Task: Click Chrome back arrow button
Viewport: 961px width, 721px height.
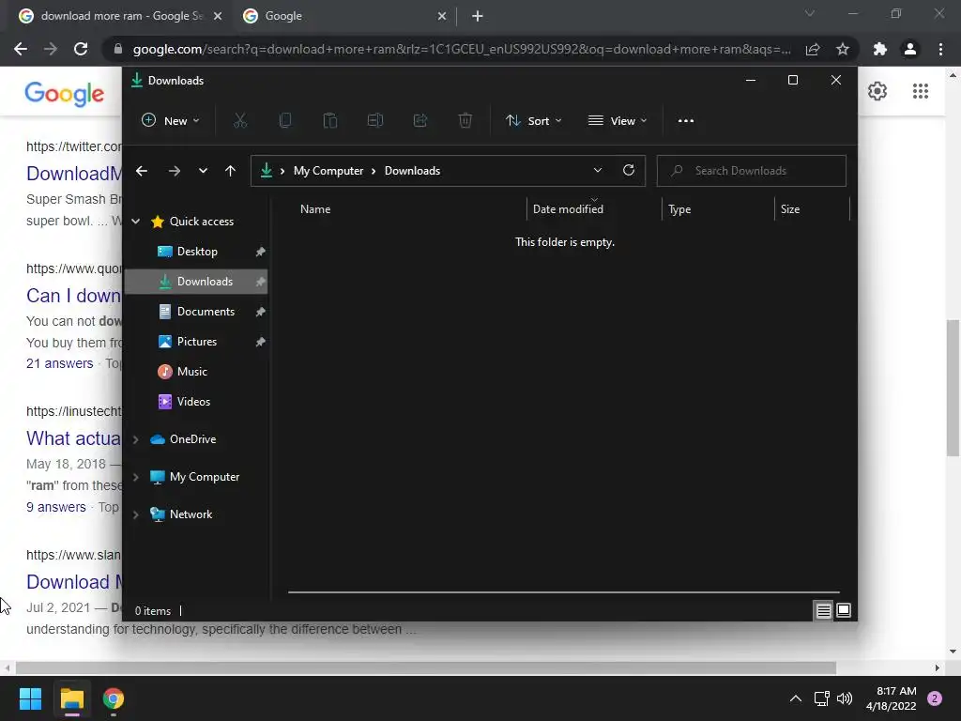Action: coord(21,49)
